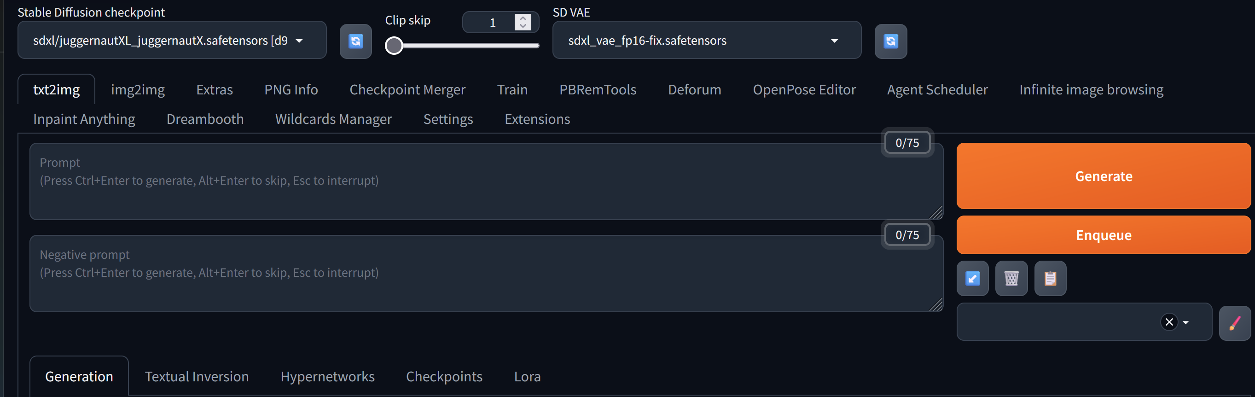
Task: Open the Agent Scheduler tab
Action: [x=937, y=89]
